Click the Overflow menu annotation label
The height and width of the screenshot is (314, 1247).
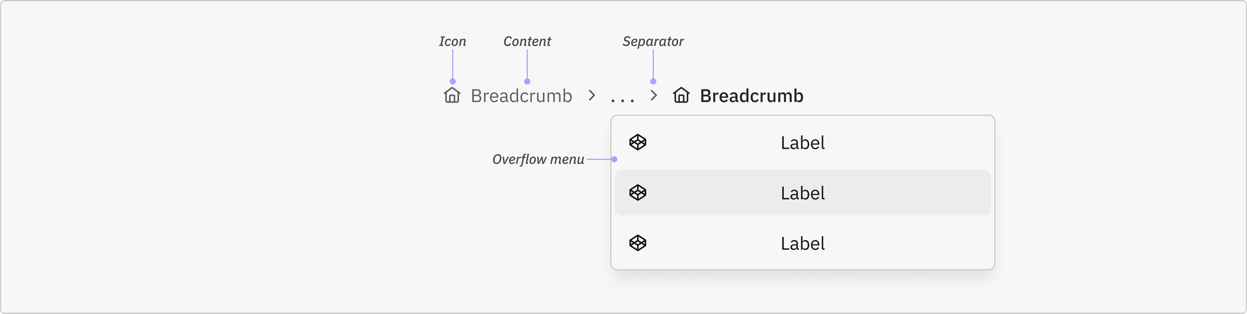click(x=538, y=160)
